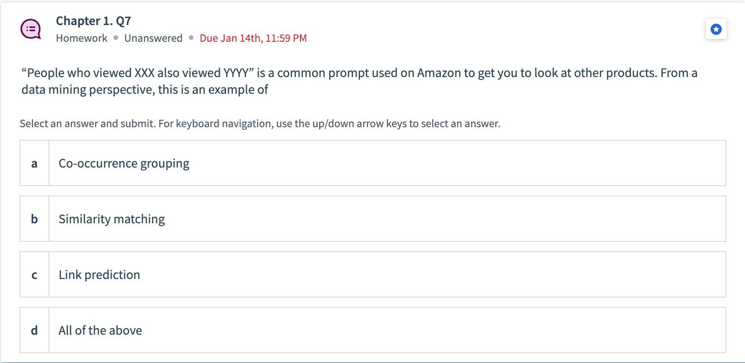This screenshot has height=363, width=745.
Task: Click the dot before the due date
Action: (190, 38)
